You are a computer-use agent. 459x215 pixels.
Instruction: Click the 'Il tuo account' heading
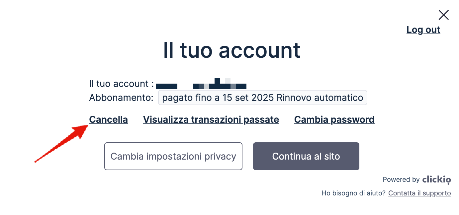pos(232,50)
